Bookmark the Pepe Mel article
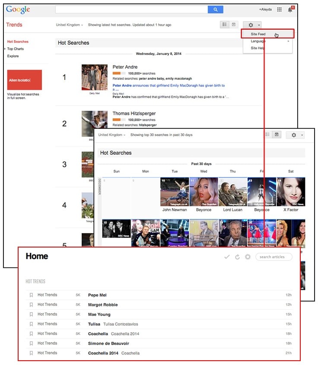The height and width of the screenshot is (365, 318). [31, 295]
